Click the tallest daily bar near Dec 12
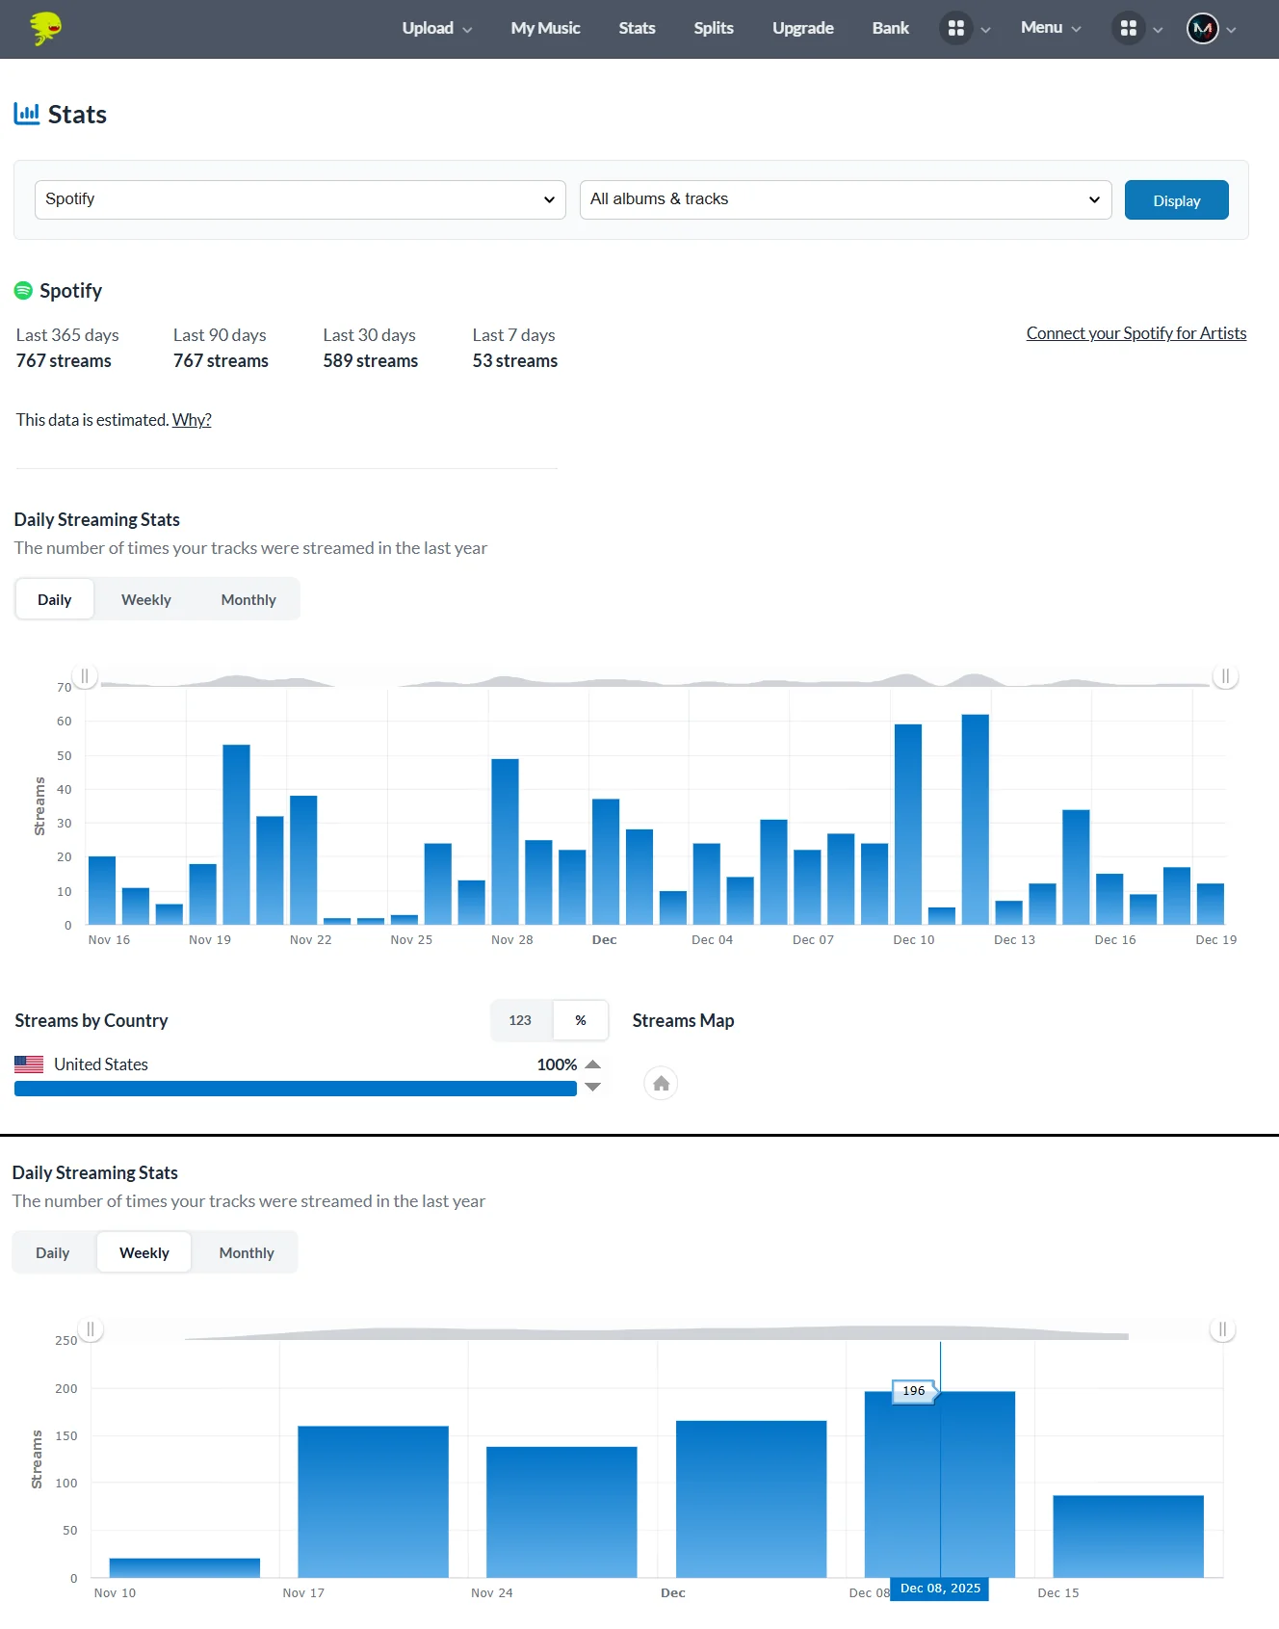This screenshot has width=1279, height=1629. pos(975,819)
